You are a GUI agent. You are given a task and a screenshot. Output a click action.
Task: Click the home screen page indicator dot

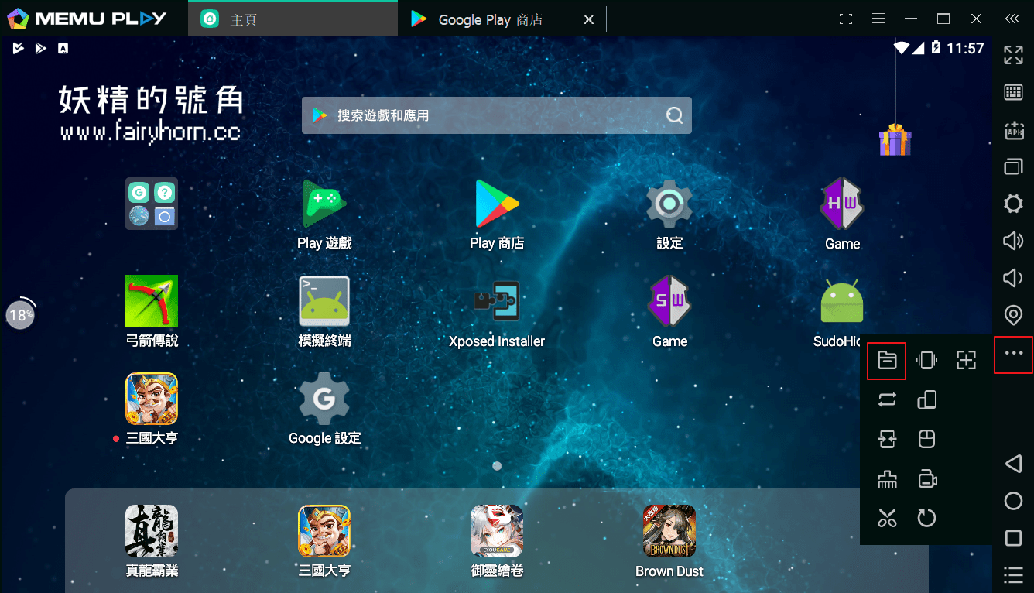[x=497, y=466]
